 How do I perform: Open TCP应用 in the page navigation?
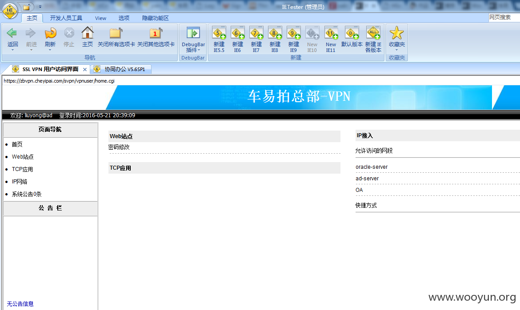pos(22,169)
